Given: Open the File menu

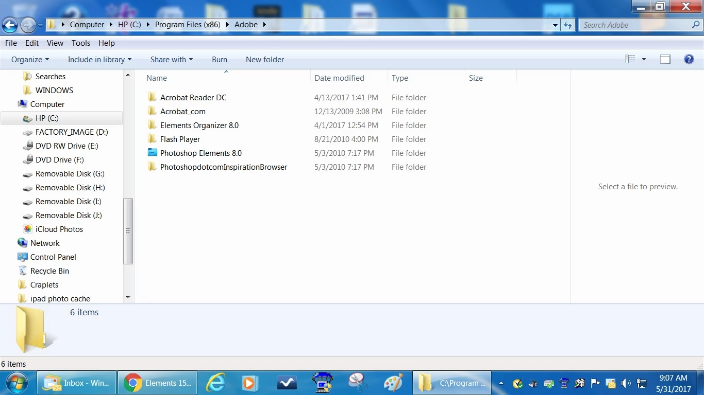Looking at the screenshot, I should tap(11, 43).
